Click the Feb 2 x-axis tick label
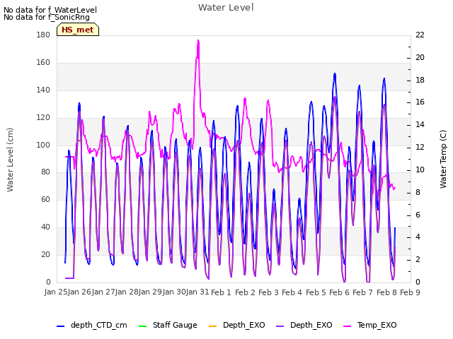The image size is (453, 339). pos(245,292)
